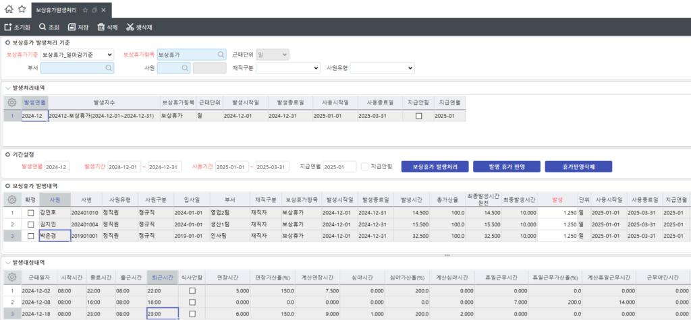The height and width of the screenshot is (320, 691).
Task: Click 퇴근시간 cell 23:00
Action: click(x=163, y=313)
